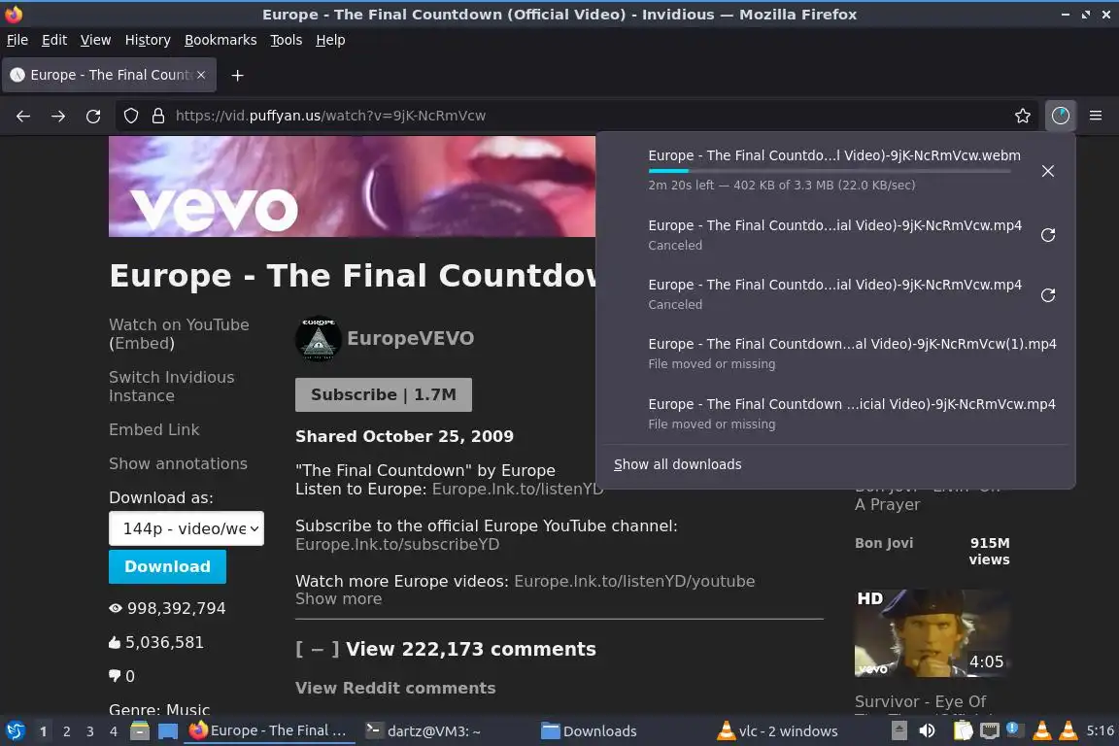Click the webm download progress bar
The width and height of the screenshot is (1119, 746).
830,171
